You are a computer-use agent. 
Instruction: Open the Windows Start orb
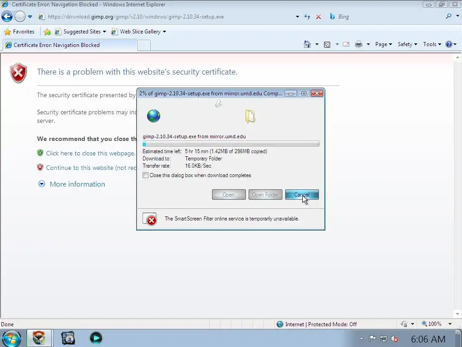(x=11, y=338)
